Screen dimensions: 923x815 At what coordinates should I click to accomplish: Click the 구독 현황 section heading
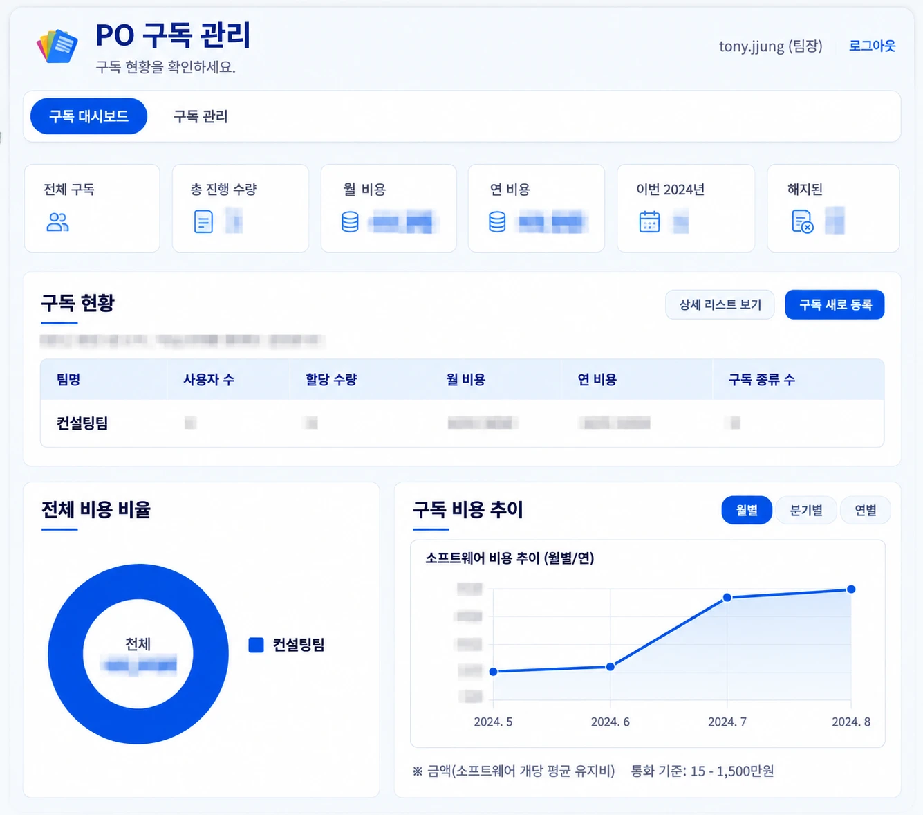click(x=77, y=302)
